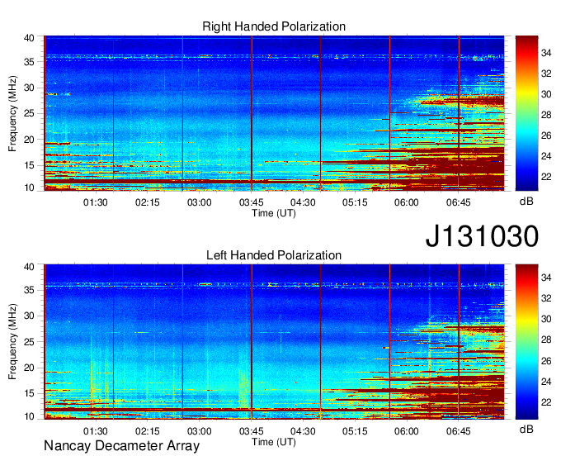Click 01:30 time tick on Left Handed plot
The width and height of the screenshot is (561, 456).
pos(96,431)
